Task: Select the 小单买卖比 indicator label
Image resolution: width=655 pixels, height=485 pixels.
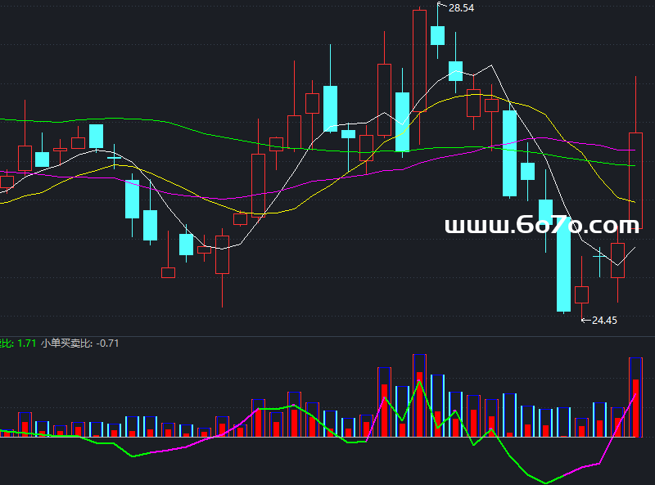Action: 67,344
